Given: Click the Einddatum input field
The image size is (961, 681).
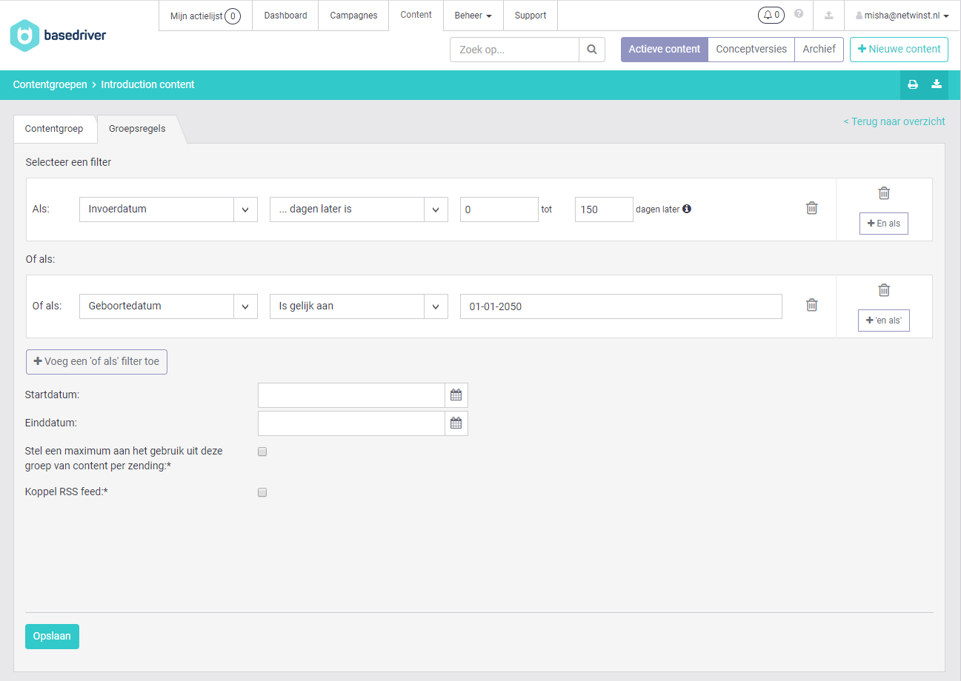Looking at the screenshot, I should [x=351, y=423].
